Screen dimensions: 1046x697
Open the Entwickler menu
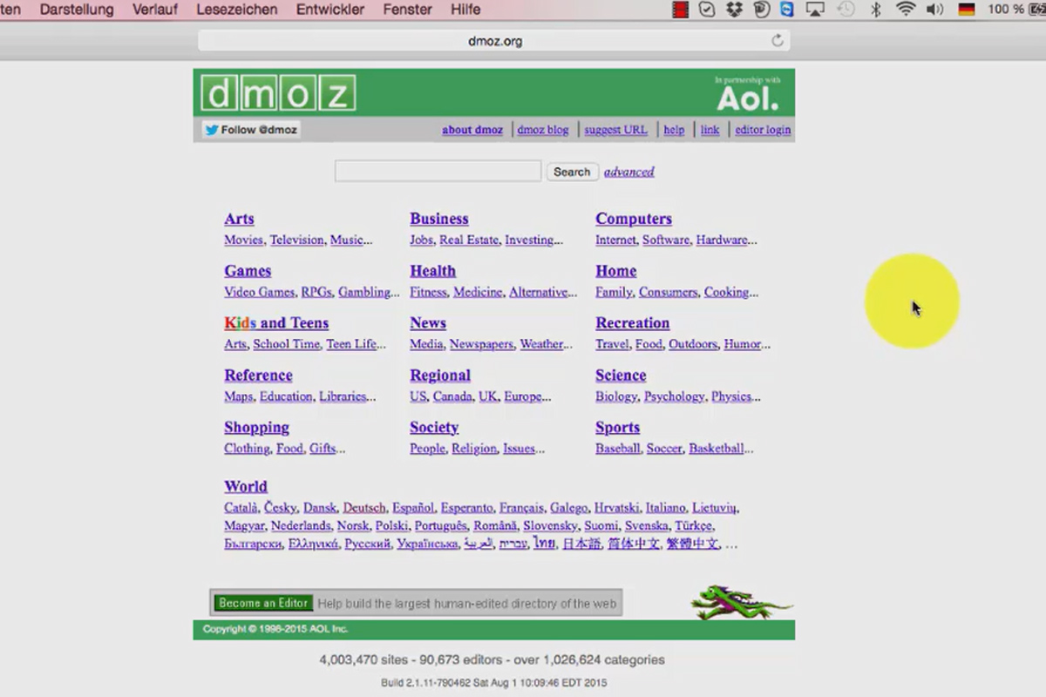point(330,10)
